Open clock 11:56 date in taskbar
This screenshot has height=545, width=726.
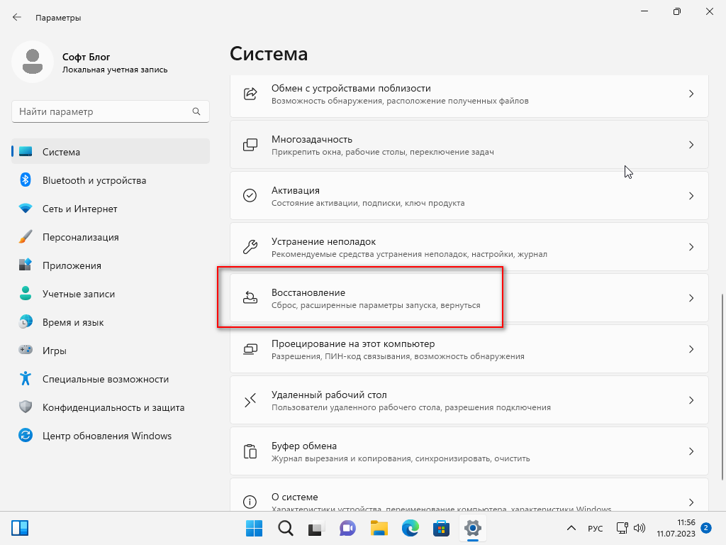tap(676, 528)
